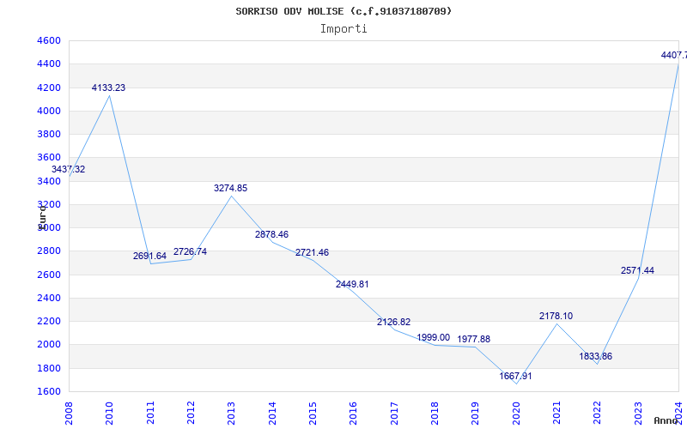Viewport: 687px width, 429px height.
Task: Click the 2400 y-axis value
Action: (49, 298)
